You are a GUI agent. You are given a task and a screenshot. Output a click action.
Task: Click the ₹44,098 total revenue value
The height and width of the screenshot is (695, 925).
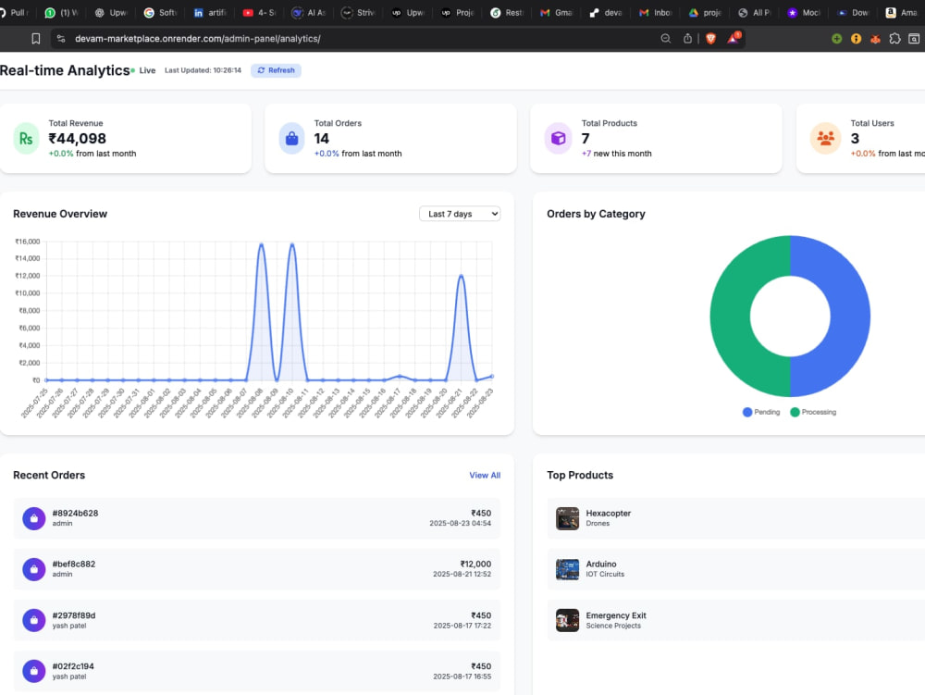(x=78, y=139)
